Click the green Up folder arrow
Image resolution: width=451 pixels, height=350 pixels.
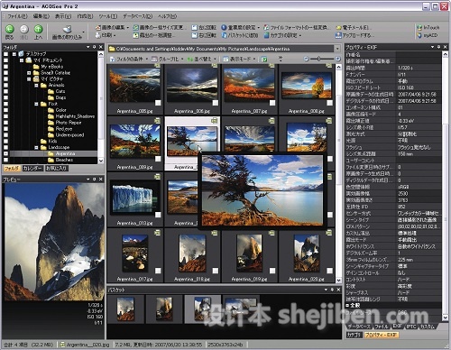click(x=38, y=29)
